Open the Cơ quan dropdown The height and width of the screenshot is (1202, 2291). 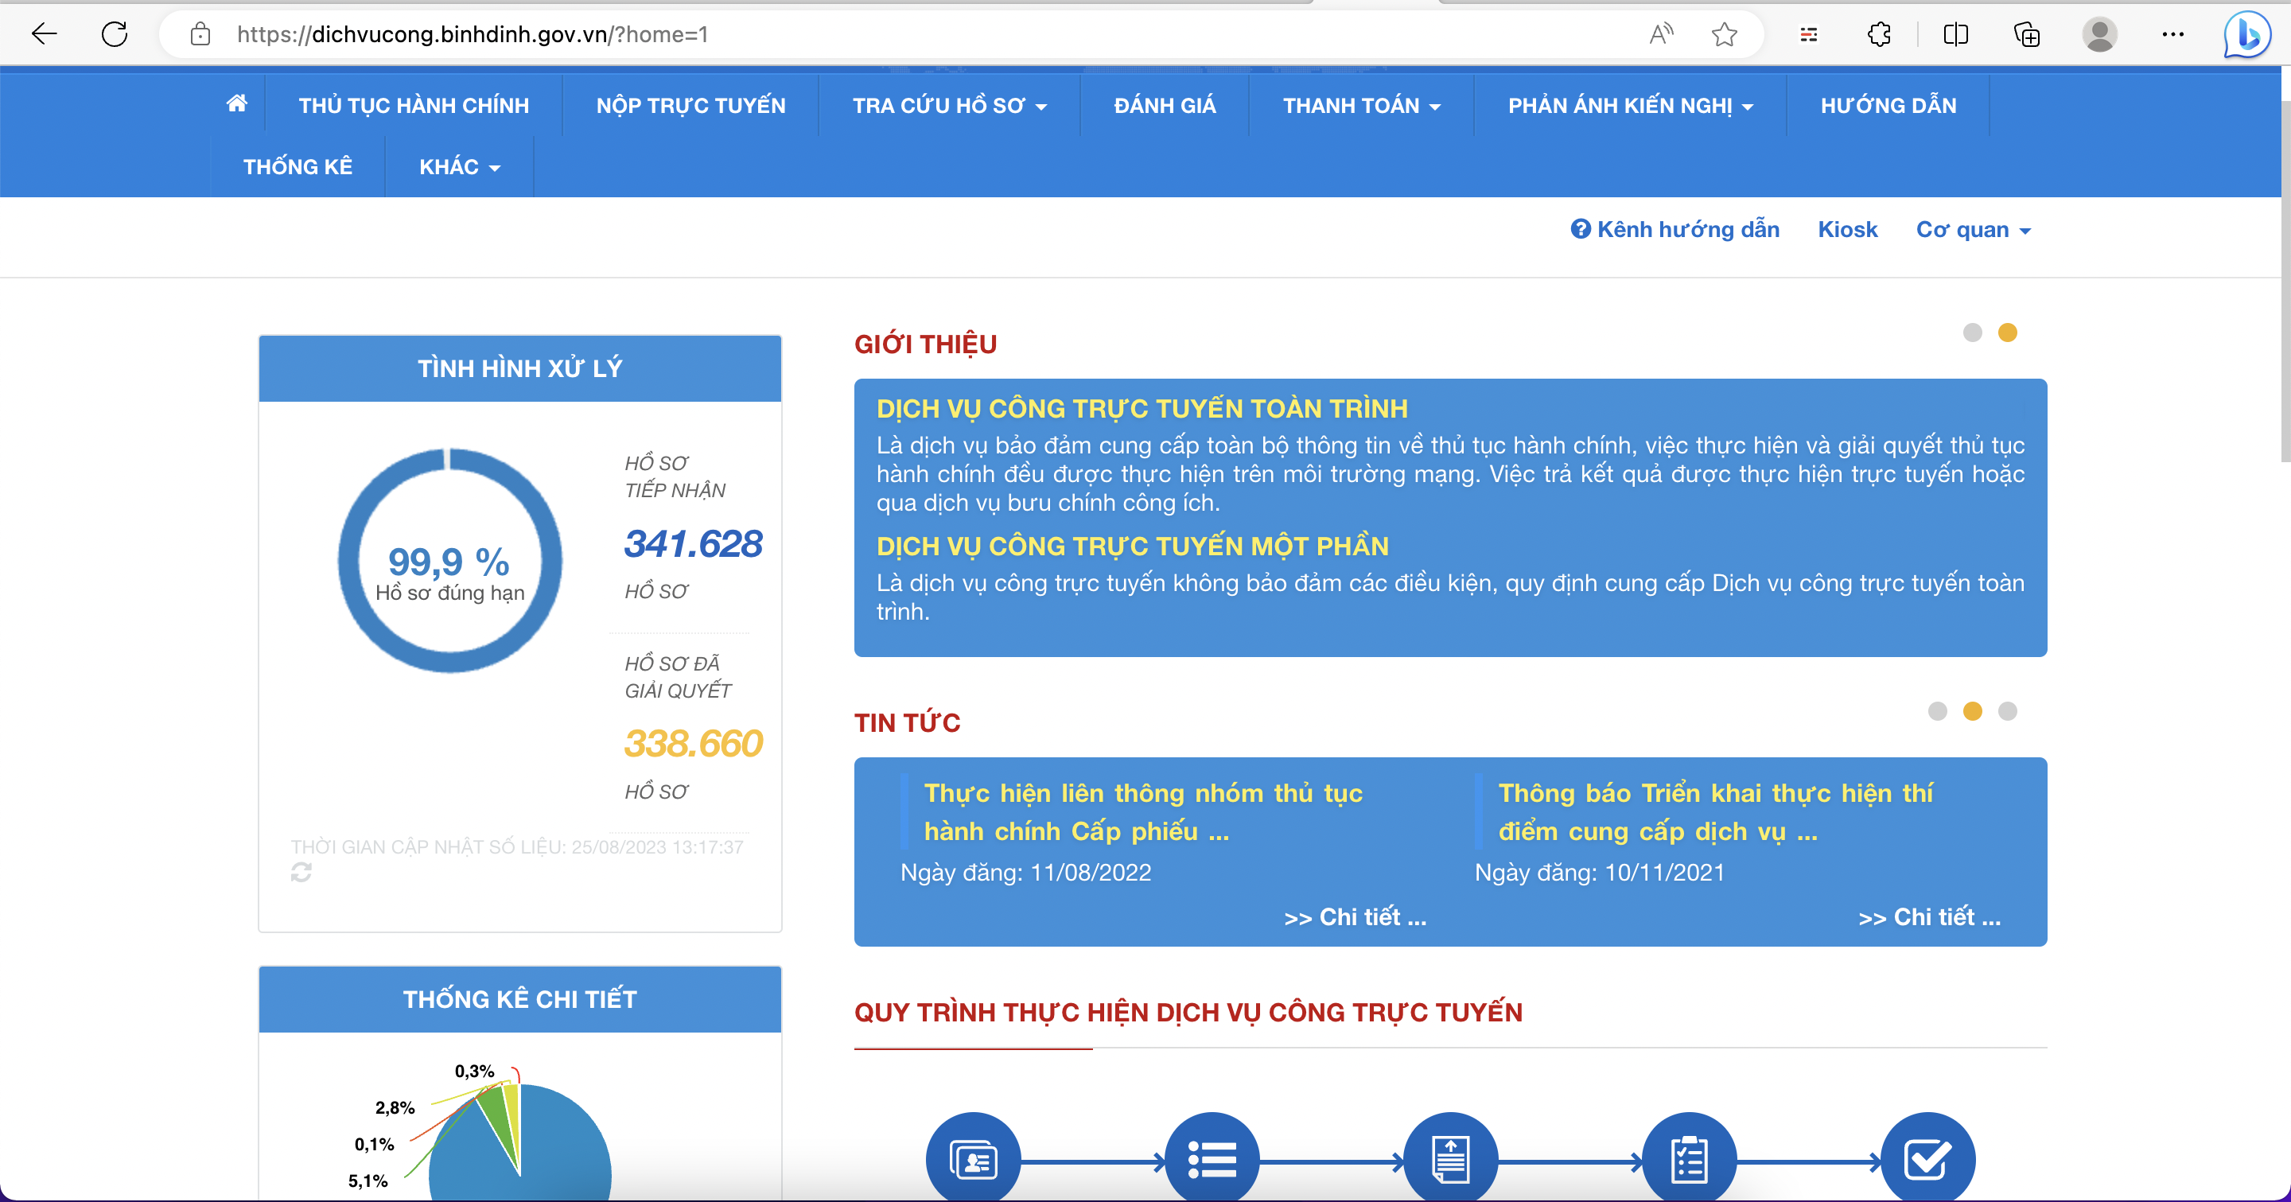[1973, 230]
